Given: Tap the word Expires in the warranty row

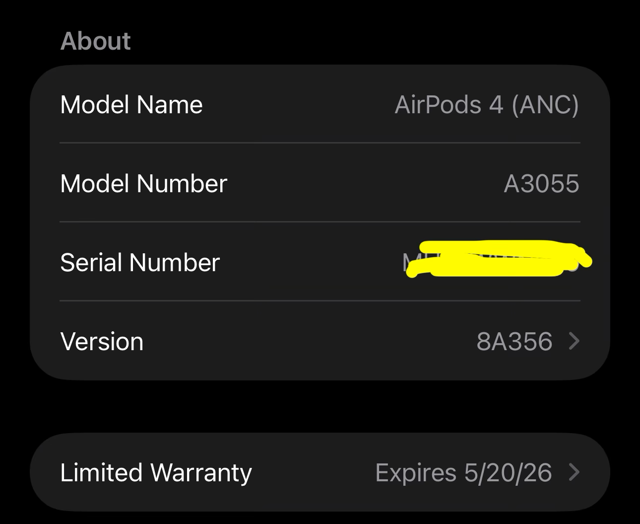Looking at the screenshot, I should (x=415, y=472).
